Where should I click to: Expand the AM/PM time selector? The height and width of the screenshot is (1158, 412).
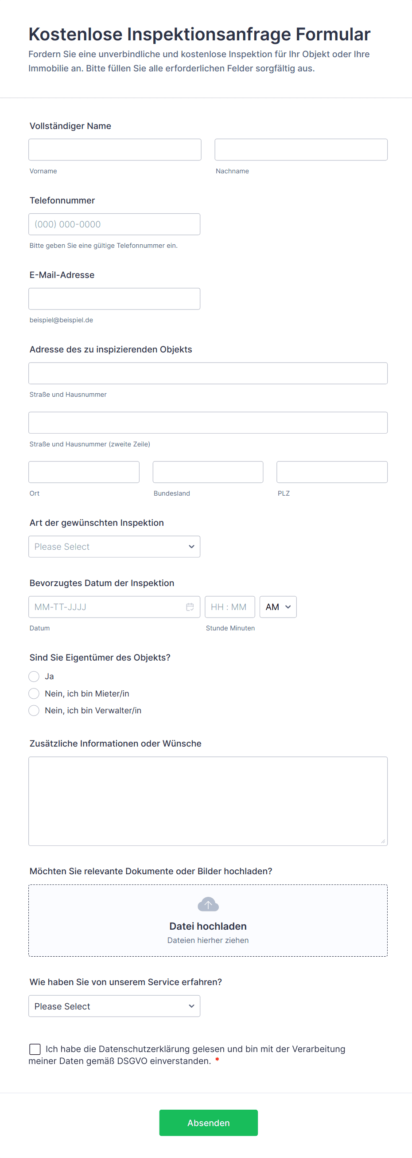[x=278, y=607]
